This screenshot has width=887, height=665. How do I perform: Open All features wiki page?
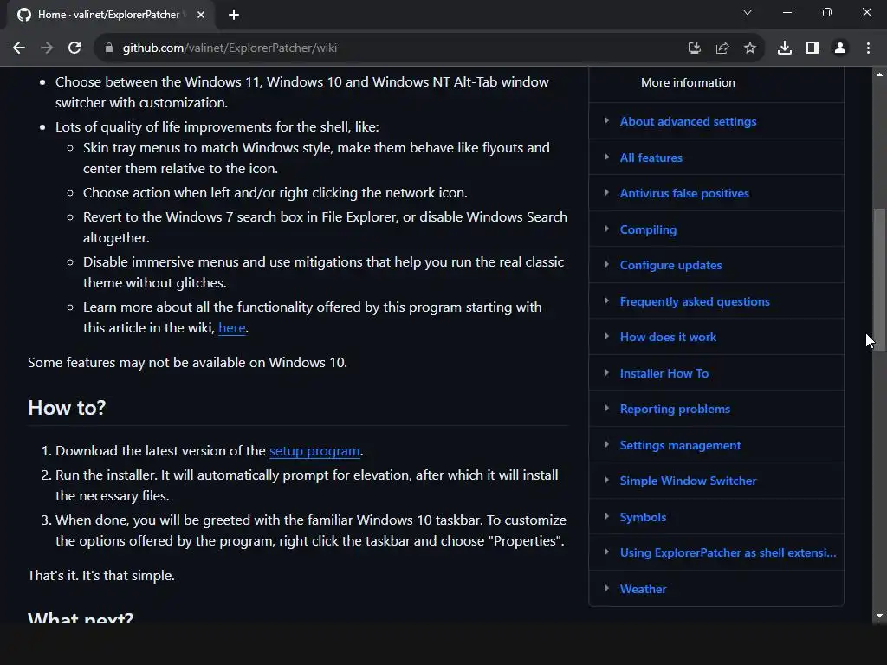tap(651, 158)
